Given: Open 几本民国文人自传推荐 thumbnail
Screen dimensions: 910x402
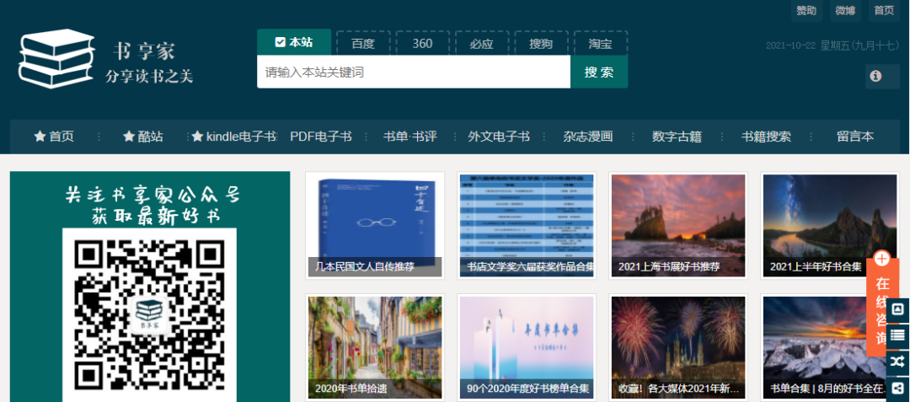Looking at the screenshot, I should 375,226.
